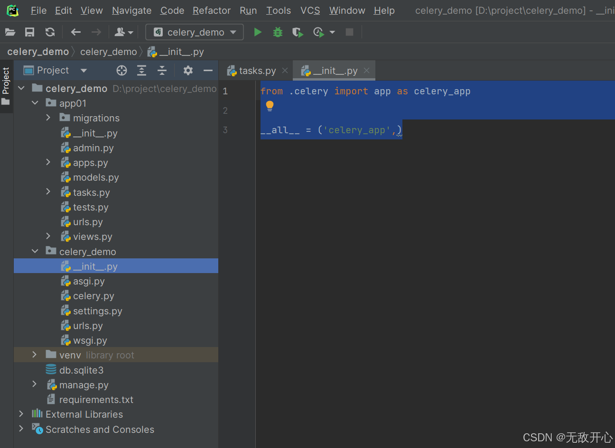Collapse the inner celery_demo package folder
The height and width of the screenshot is (448, 615).
click(x=35, y=251)
